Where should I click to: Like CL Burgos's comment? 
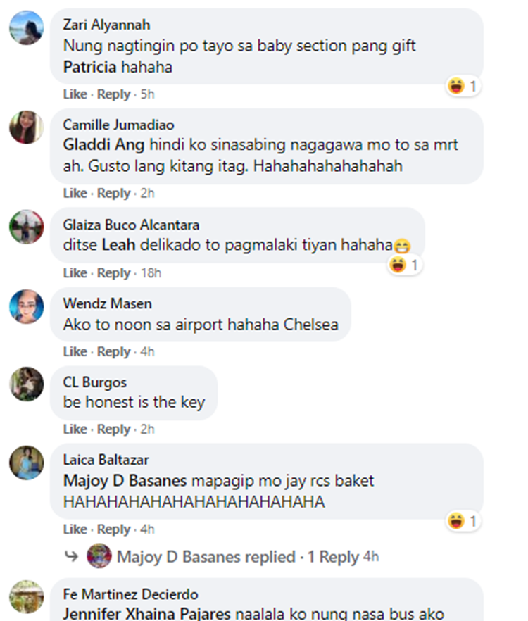75,429
